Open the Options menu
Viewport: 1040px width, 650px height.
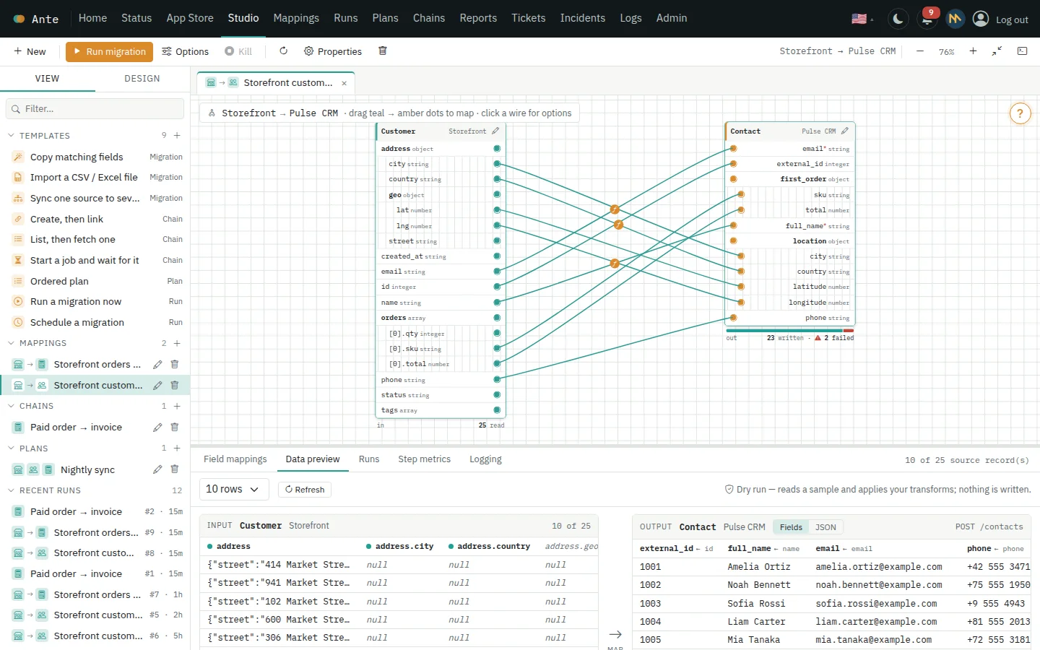click(185, 51)
